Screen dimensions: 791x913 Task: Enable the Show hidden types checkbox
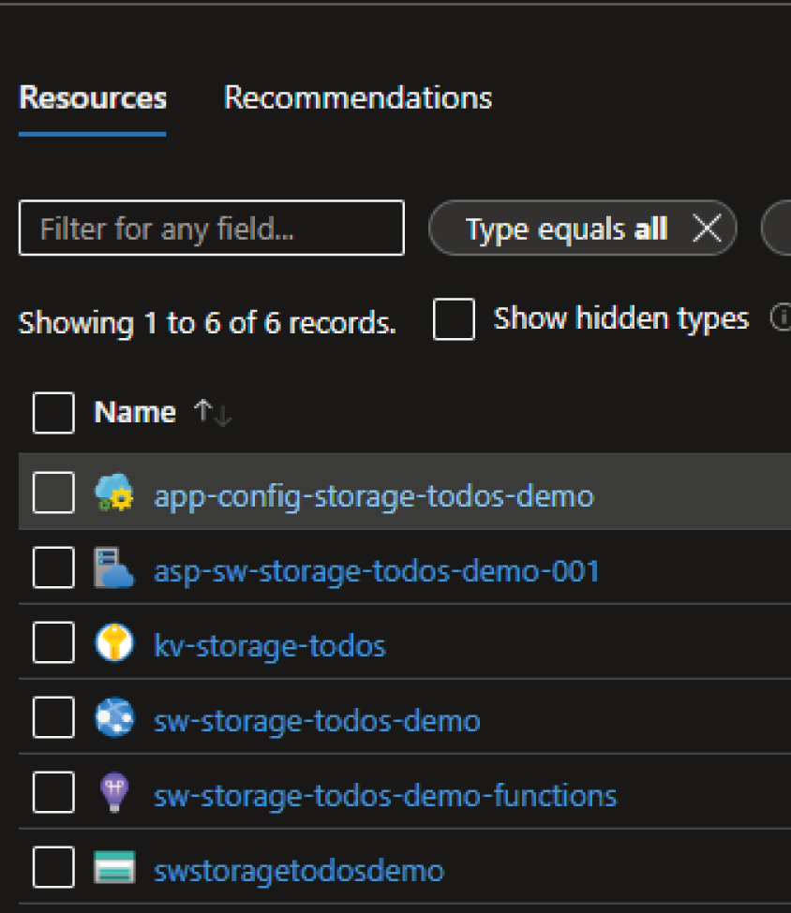tap(454, 319)
